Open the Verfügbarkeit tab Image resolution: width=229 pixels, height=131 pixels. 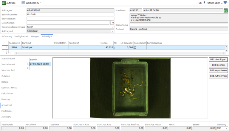click(21, 36)
